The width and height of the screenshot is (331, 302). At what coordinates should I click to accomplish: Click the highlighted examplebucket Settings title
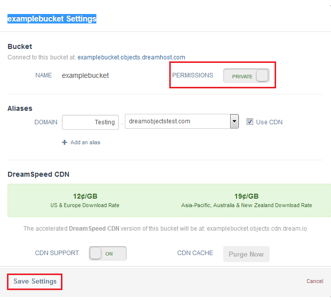52,19
